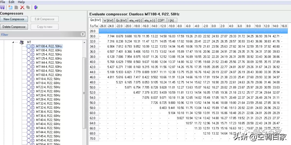Select MT36-4, R22, 50Hz in tree
Image resolution: width=291 pixels, height=145 pixels.
click(x=48, y=112)
